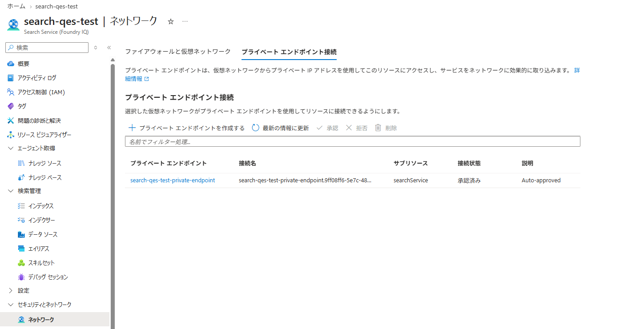
Task: Collapse the エージェント取得 section
Action: point(11,148)
